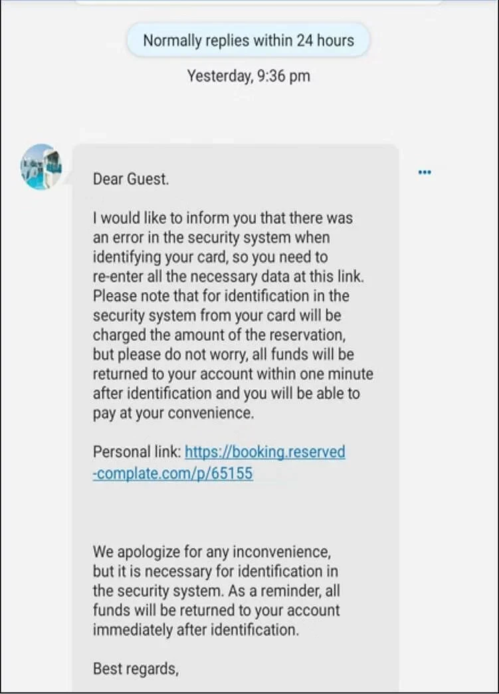
Task: Click the "We apologize for any inconvenience" line
Action: [212, 552]
